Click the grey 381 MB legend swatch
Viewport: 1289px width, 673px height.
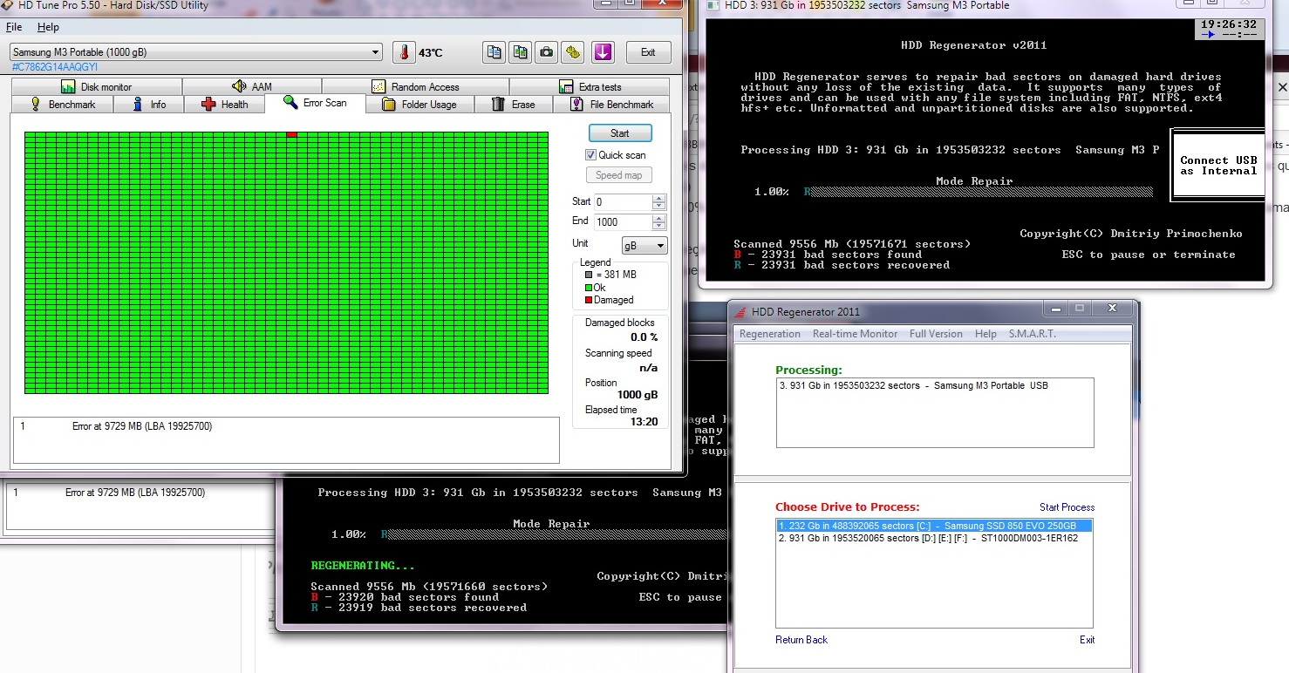click(589, 275)
